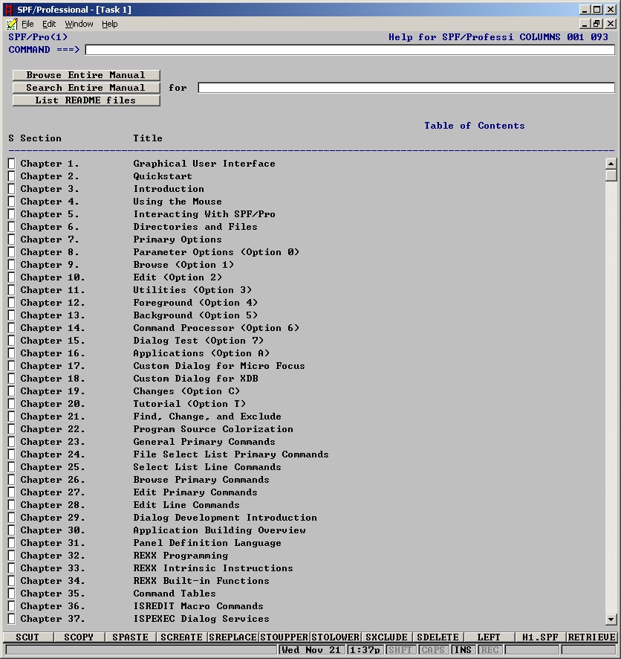The width and height of the screenshot is (621, 659).
Task: Click 'ISREDIT Macro Commands' title
Action: click(198, 606)
